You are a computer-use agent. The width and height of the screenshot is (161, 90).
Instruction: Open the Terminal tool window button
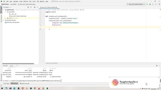(x=14, y=83)
